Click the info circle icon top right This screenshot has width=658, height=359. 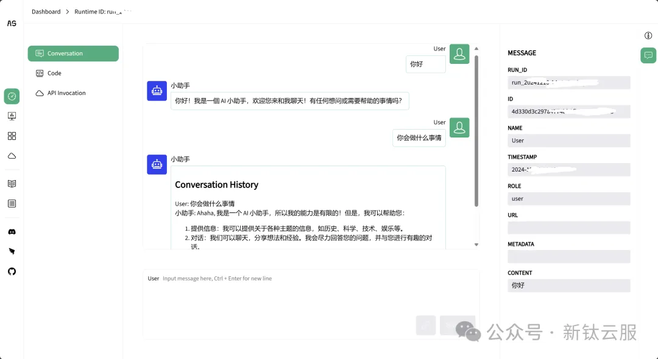click(x=648, y=36)
